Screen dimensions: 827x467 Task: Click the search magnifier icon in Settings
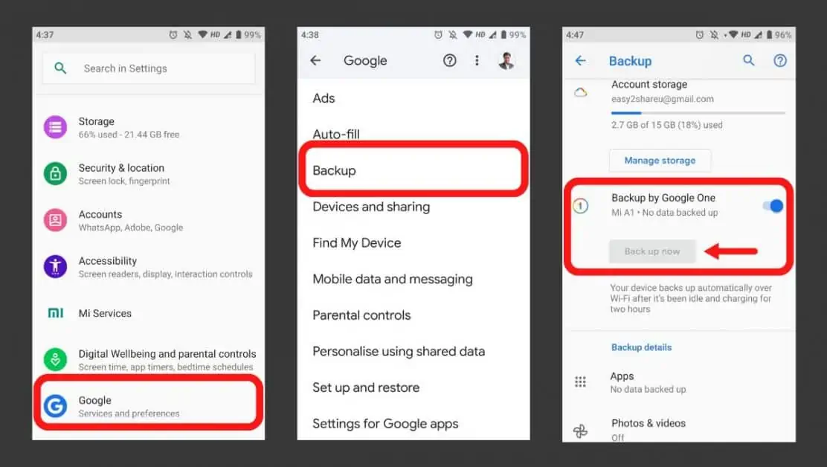61,68
